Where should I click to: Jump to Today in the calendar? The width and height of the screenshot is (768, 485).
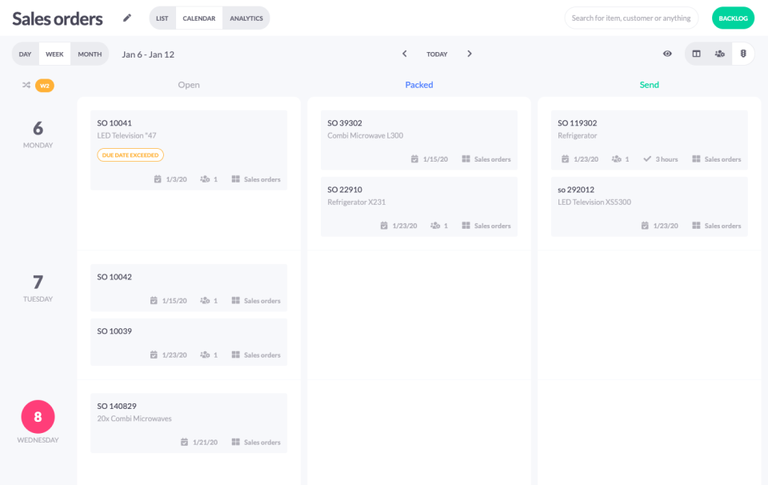[437, 54]
